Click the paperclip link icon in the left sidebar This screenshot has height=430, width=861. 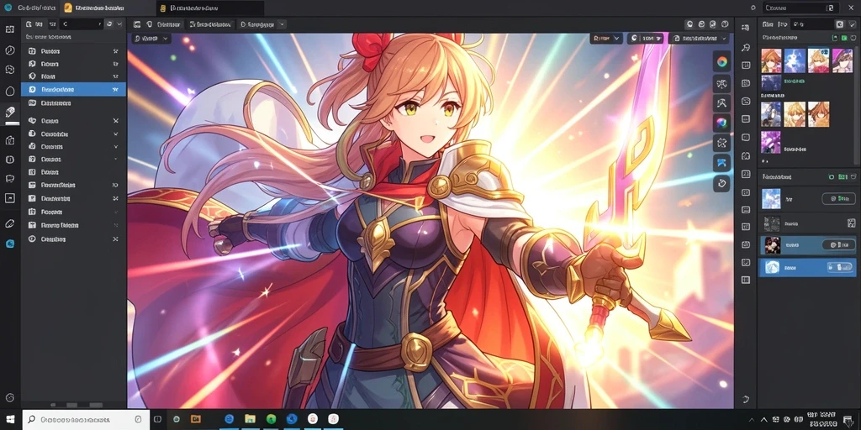[10, 223]
